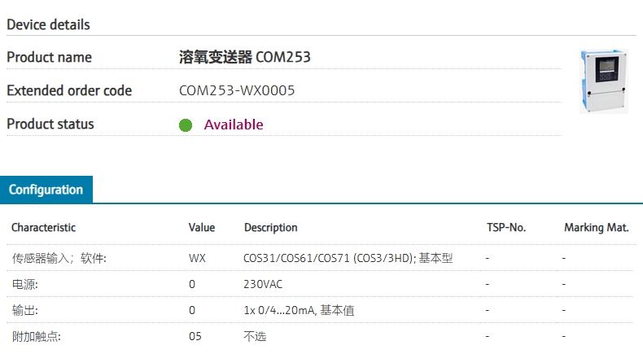
Task: Click the 230VAC description cell
Action: pos(263,284)
